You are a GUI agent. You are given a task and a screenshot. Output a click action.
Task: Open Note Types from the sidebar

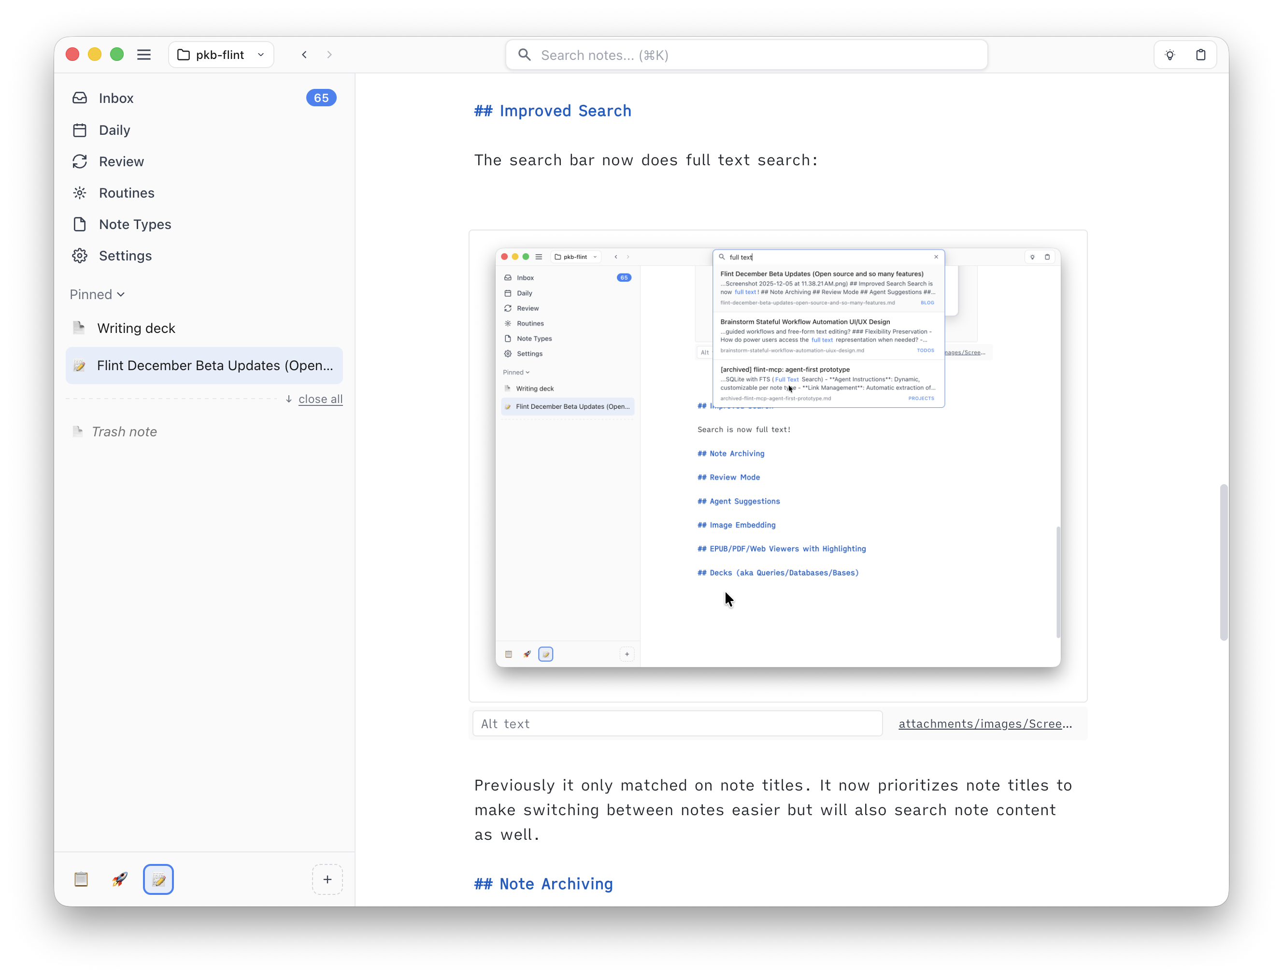134,224
